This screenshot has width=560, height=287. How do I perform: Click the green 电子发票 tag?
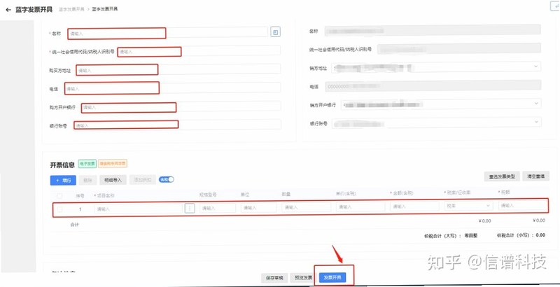point(87,164)
